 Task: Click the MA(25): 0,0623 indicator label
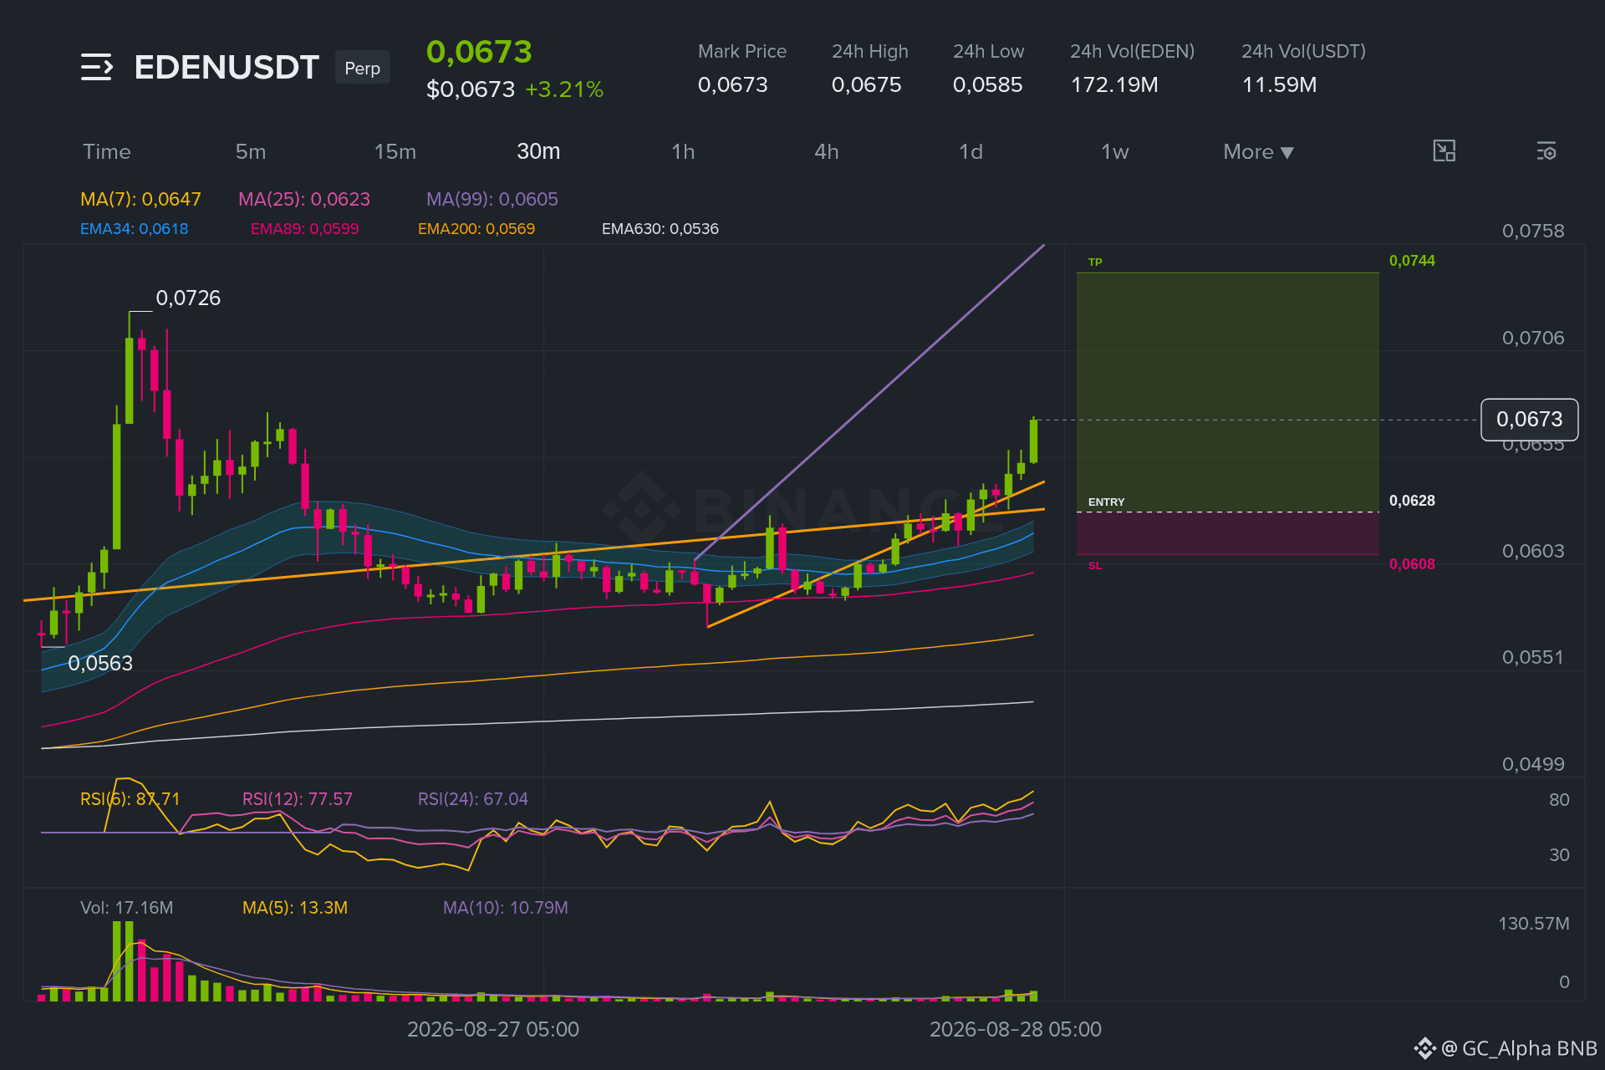304,199
